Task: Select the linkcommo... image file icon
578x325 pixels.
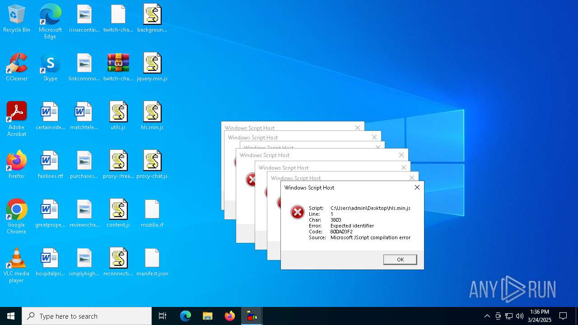Action: coord(84,68)
